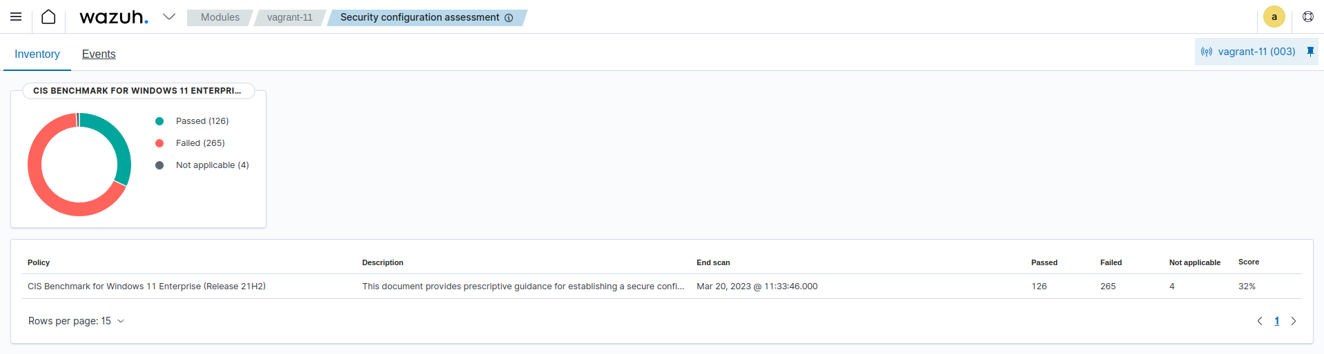1324x354 pixels.
Task: Click the 32% score cell
Action: point(1247,287)
